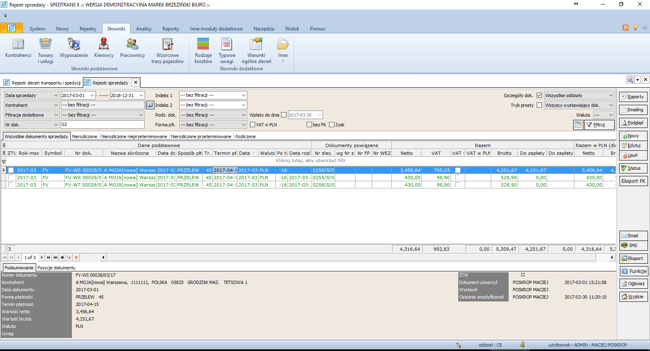Open Data sprzedaży filter type dropdown

click(56, 95)
